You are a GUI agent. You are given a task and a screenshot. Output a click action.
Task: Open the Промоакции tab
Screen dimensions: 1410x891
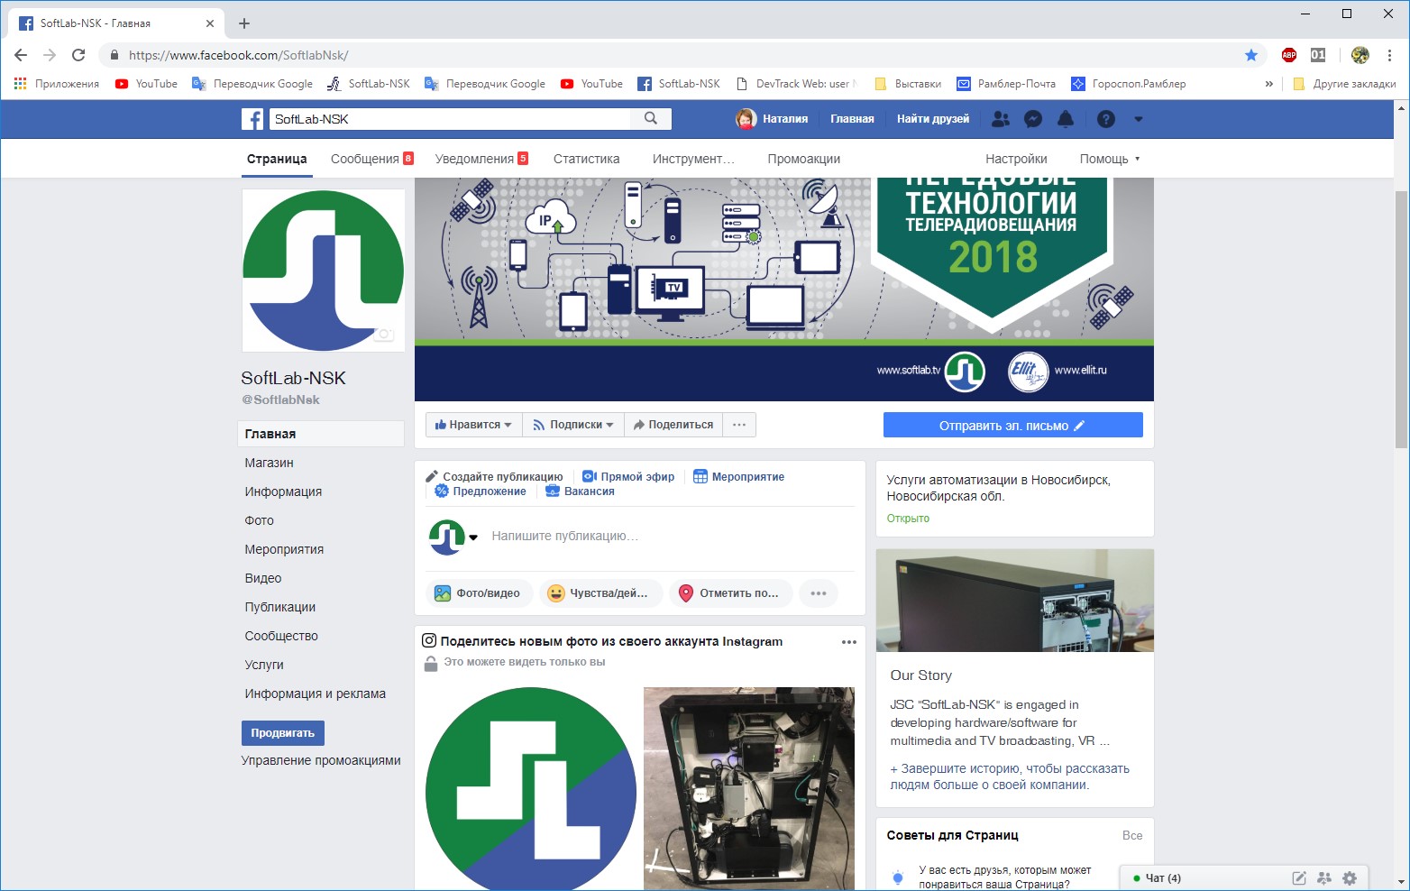coord(804,159)
